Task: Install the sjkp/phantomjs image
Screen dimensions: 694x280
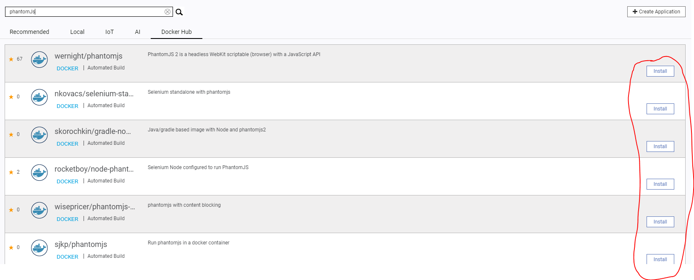Action: pyautogui.click(x=660, y=259)
